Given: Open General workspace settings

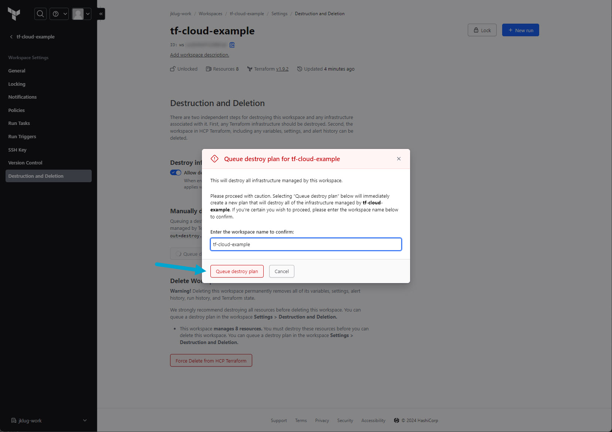Looking at the screenshot, I should [17, 71].
